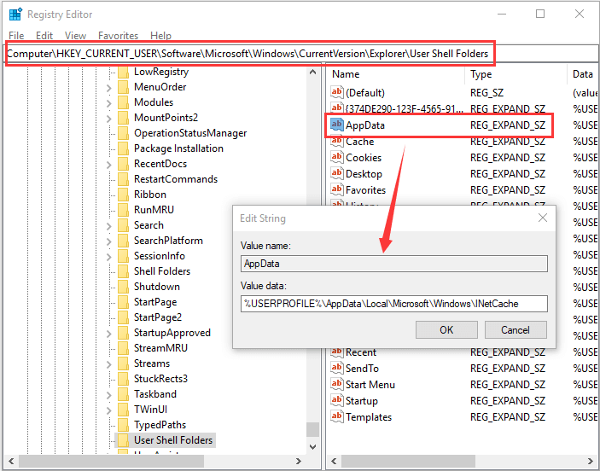The width and height of the screenshot is (600, 471).
Task: Open the Help menu
Action: 160,36
